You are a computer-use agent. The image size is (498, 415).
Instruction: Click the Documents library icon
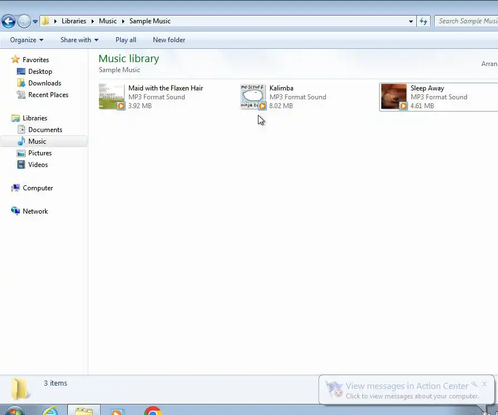pos(21,129)
